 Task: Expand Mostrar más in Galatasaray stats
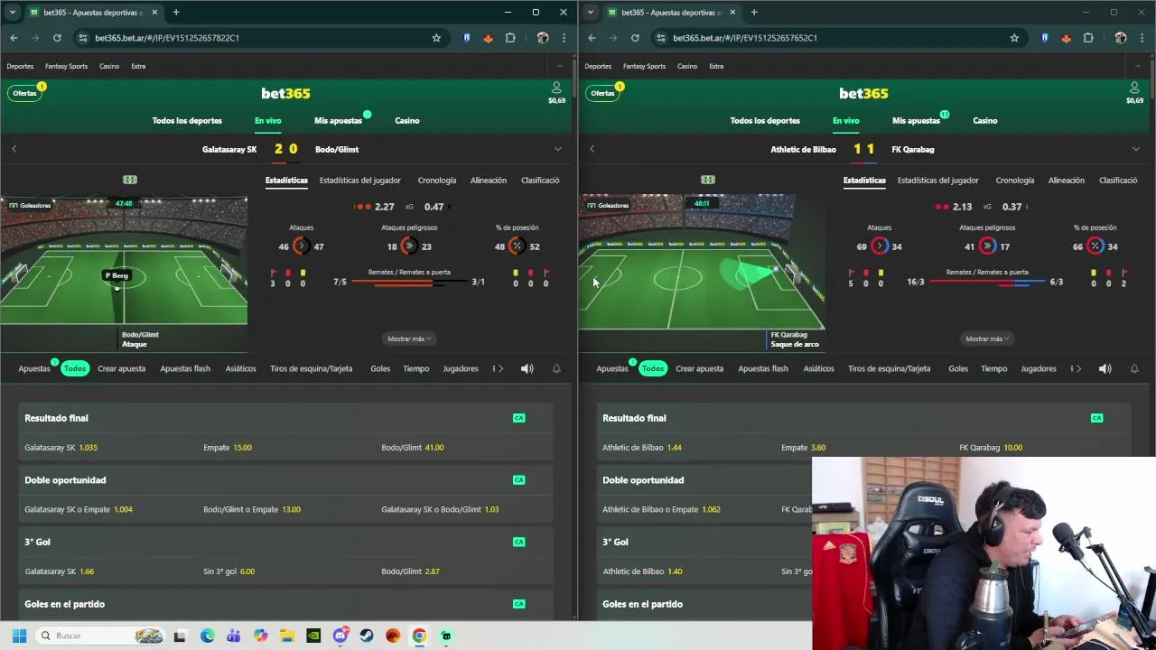pyautogui.click(x=409, y=339)
